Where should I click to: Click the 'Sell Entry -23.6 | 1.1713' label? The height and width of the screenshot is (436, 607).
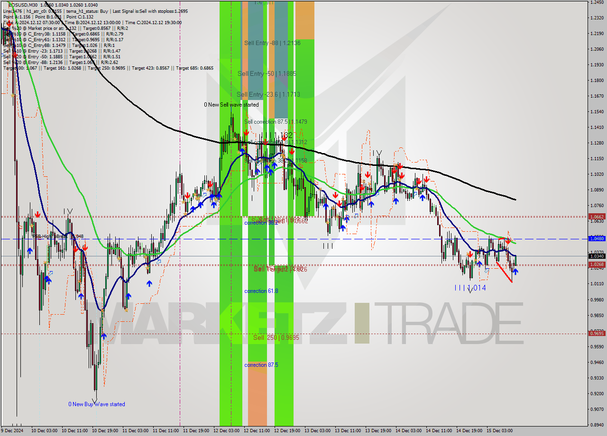pyautogui.click(x=268, y=95)
